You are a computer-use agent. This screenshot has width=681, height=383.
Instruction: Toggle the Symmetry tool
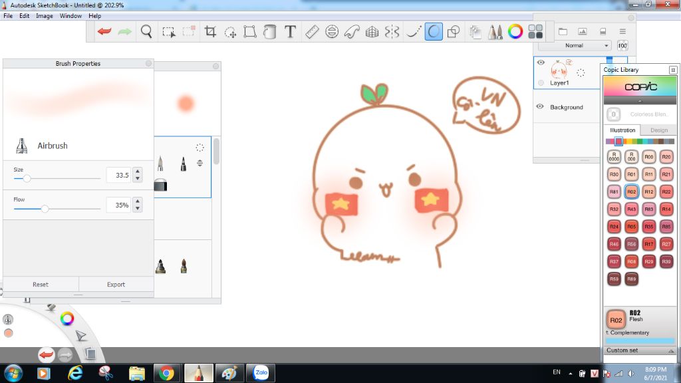pyautogui.click(x=392, y=31)
